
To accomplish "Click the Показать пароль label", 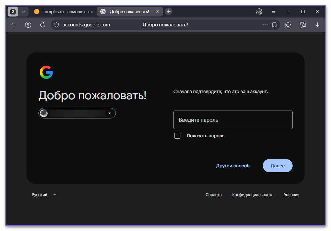I will coord(206,136).
